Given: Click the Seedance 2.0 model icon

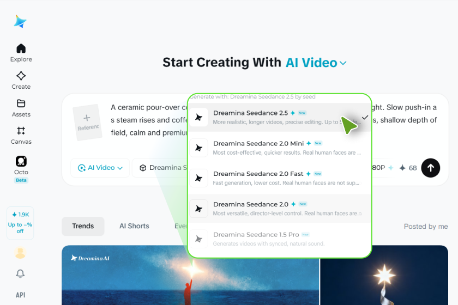Looking at the screenshot, I should (x=198, y=209).
